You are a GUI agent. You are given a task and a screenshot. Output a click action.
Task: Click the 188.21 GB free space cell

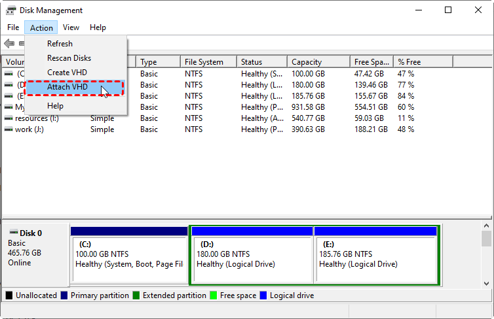(x=371, y=129)
